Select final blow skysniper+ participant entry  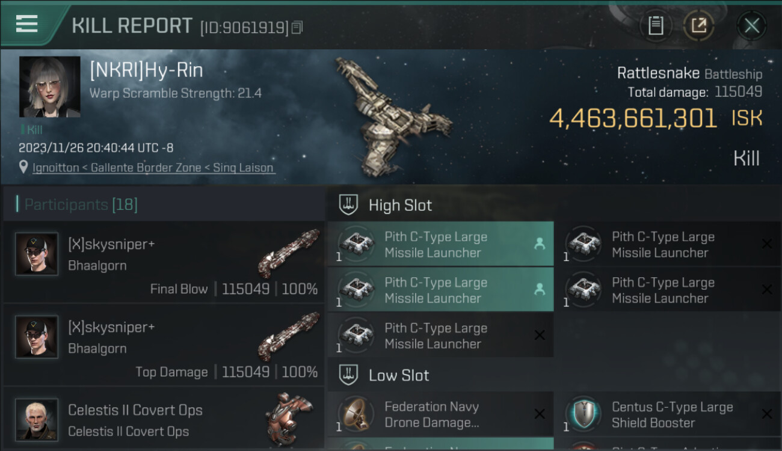point(164,263)
